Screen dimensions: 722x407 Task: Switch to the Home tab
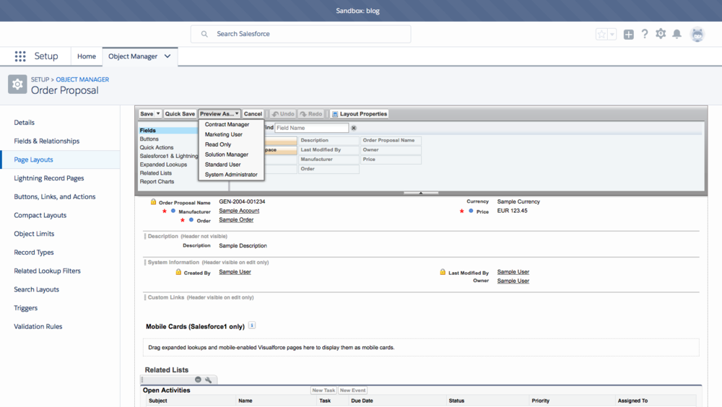pyautogui.click(x=87, y=56)
